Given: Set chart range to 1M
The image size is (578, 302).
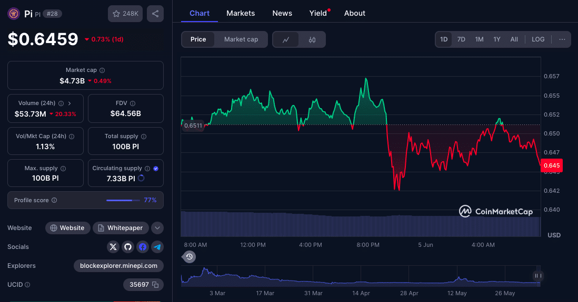Looking at the screenshot, I should [479, 39].
